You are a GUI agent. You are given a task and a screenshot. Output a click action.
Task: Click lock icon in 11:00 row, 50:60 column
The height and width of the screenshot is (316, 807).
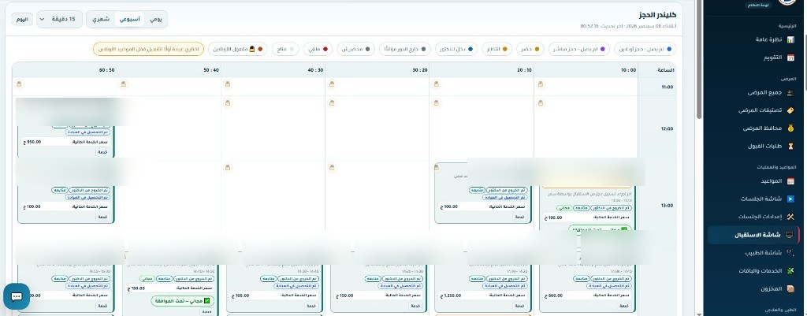[19, 84]
